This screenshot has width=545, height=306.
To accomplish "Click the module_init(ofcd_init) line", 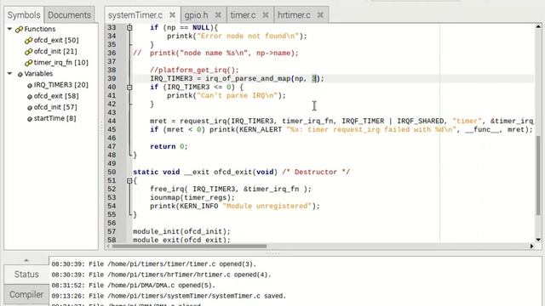I will pos(181,231).
